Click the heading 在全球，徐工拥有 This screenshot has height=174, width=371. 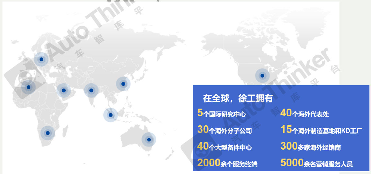tap(238, 98)
